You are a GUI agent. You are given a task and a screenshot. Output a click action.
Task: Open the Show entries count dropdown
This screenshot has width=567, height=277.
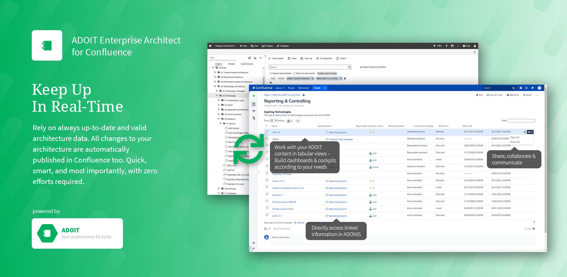[274, 121]
